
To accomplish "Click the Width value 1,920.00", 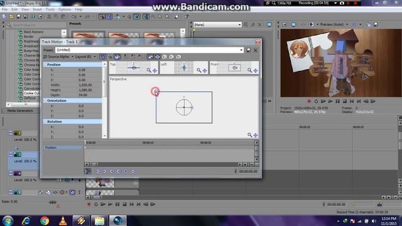I will coord(85,85).
